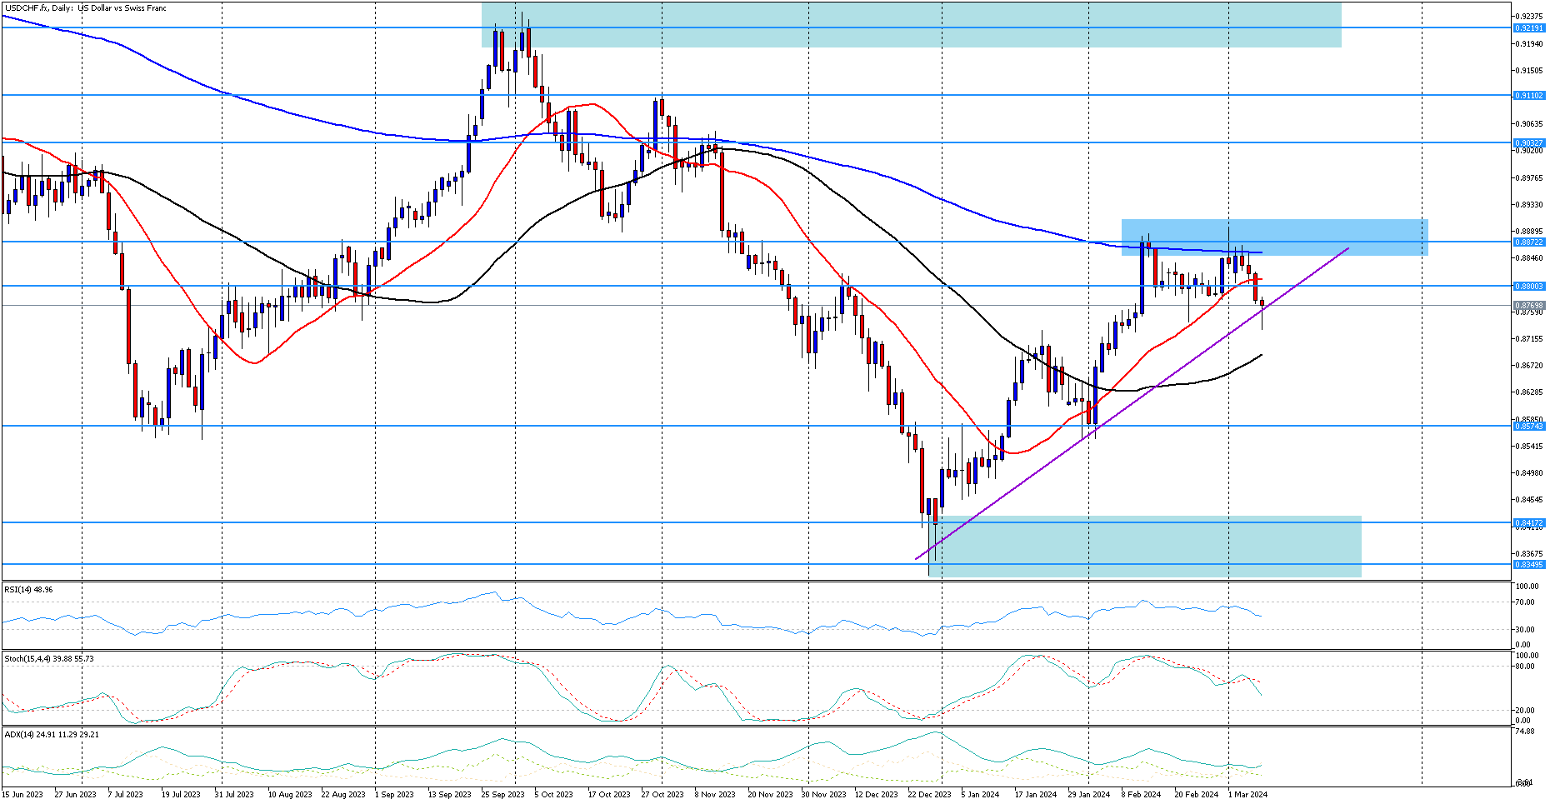Select the 0.83495 price level label
The height and width of the screenshot is (804, 1555).
pyautogui.click(x=1529, y=565)
